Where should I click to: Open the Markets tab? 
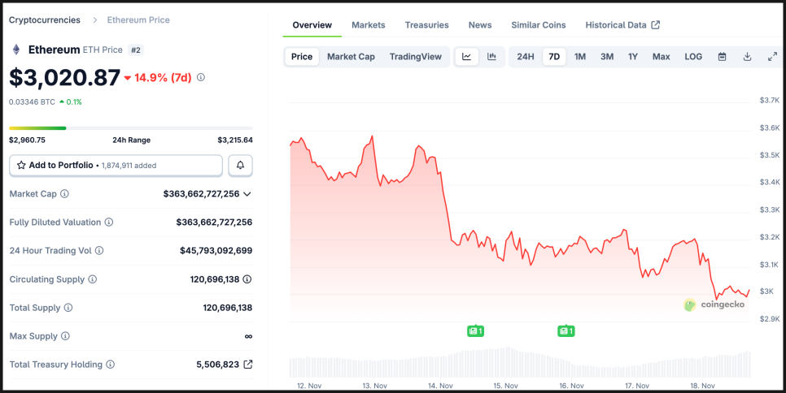[x=368, y=25]
